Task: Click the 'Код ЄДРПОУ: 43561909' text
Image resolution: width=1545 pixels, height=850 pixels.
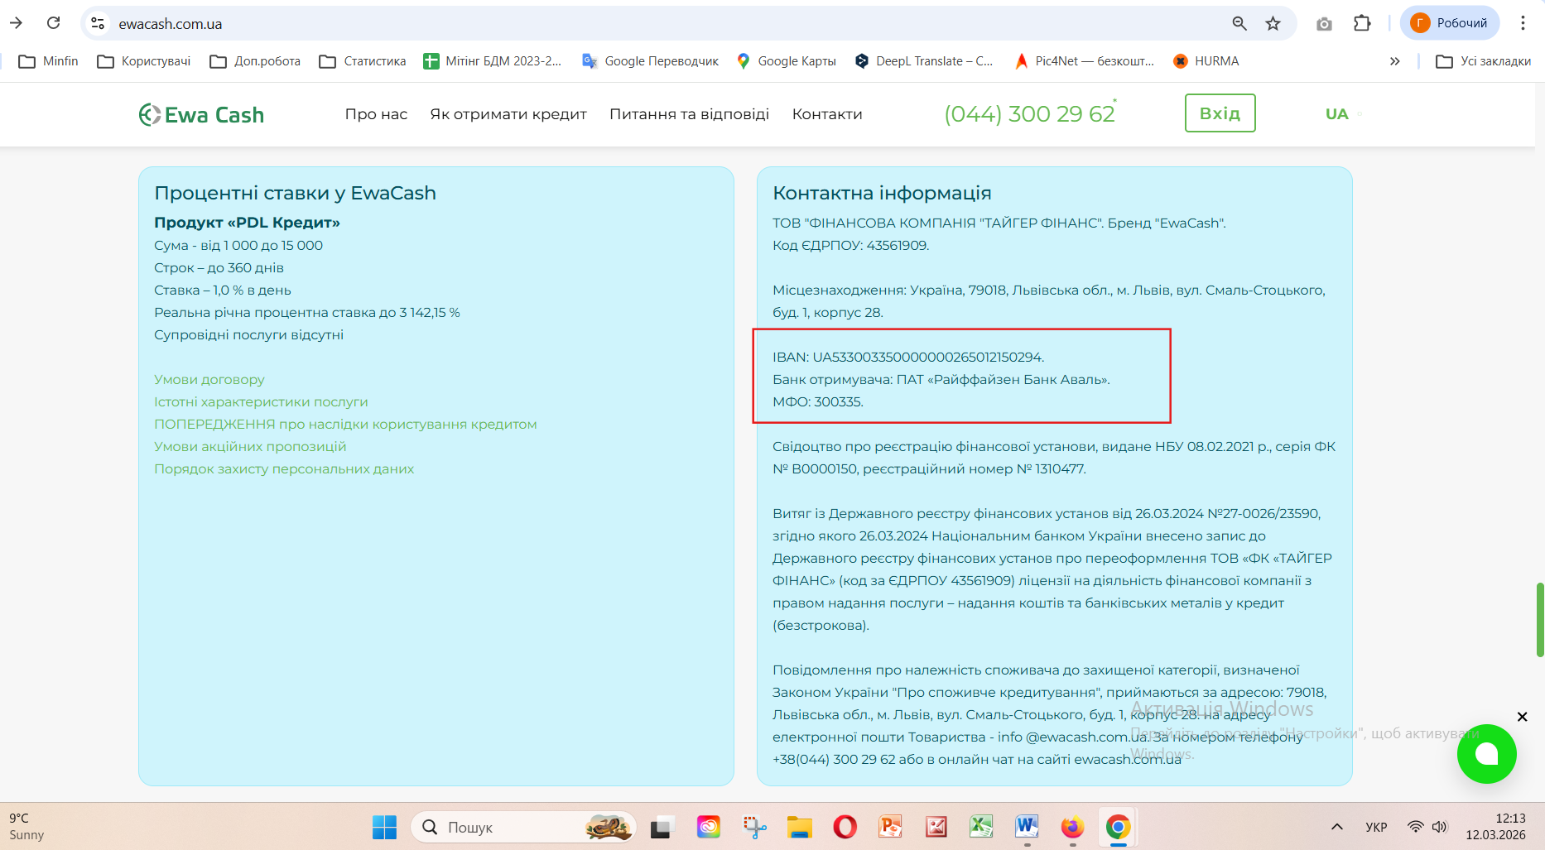Action: point(851,245)
